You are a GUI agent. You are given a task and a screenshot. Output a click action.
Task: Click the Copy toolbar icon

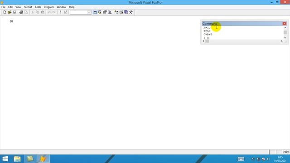click(38, 12)
